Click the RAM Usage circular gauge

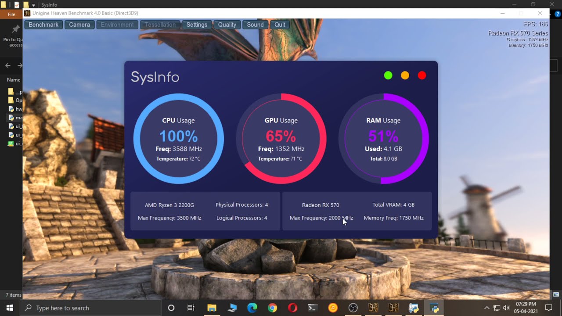383,139
